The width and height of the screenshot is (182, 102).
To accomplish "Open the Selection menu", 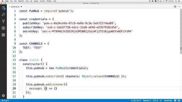I will [x=21, y=1].
